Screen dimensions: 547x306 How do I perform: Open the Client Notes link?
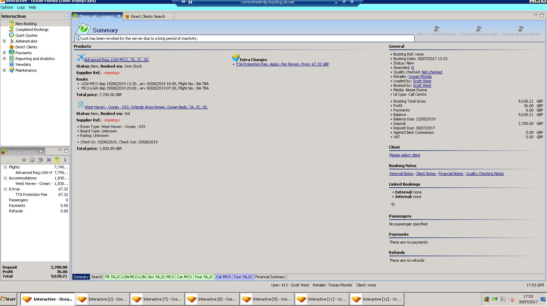426,174
